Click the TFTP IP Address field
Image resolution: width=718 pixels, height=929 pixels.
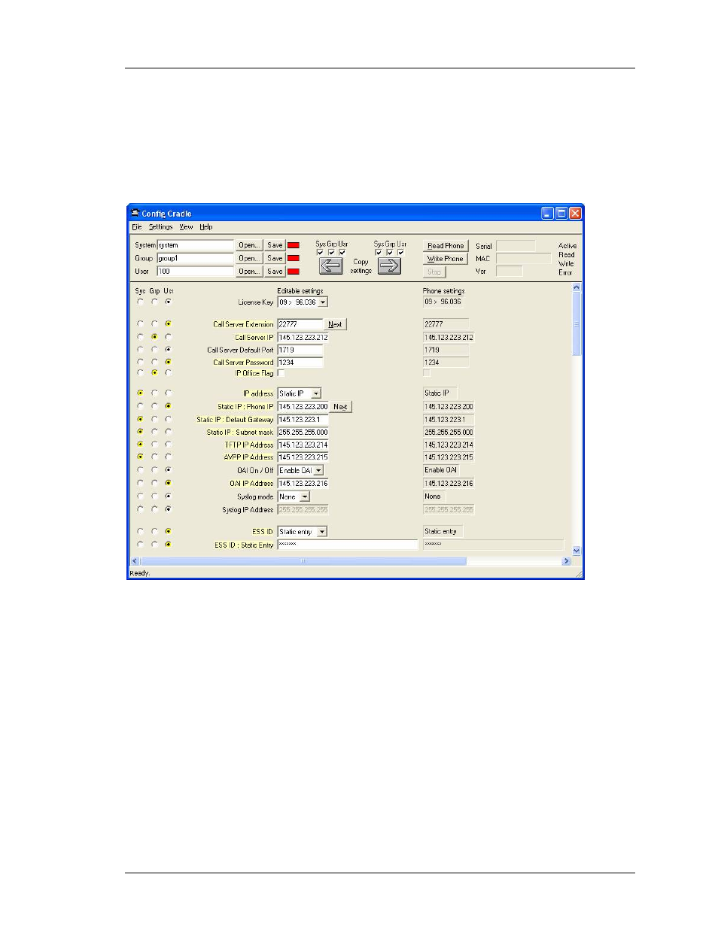[x=303, y=445]
